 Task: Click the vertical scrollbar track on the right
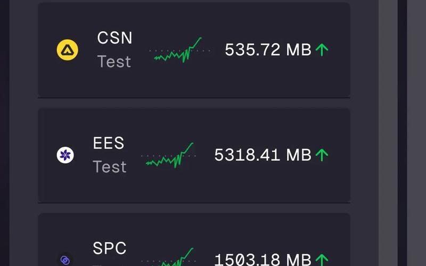tap(388, 133)
